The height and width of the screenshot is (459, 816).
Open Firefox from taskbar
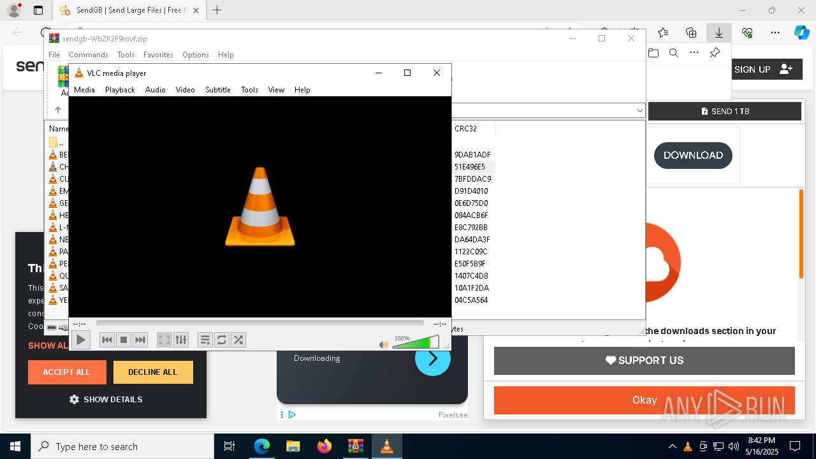pos(324,446)
